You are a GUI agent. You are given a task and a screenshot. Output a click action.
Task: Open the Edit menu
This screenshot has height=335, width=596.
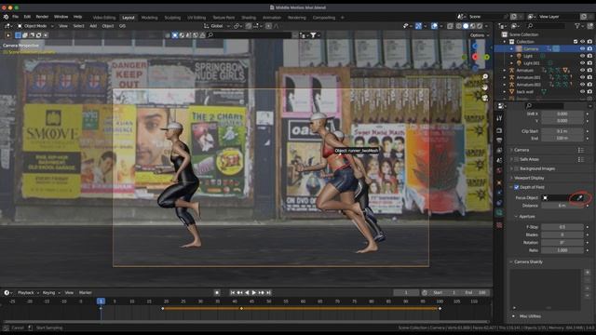coord(27,17)
